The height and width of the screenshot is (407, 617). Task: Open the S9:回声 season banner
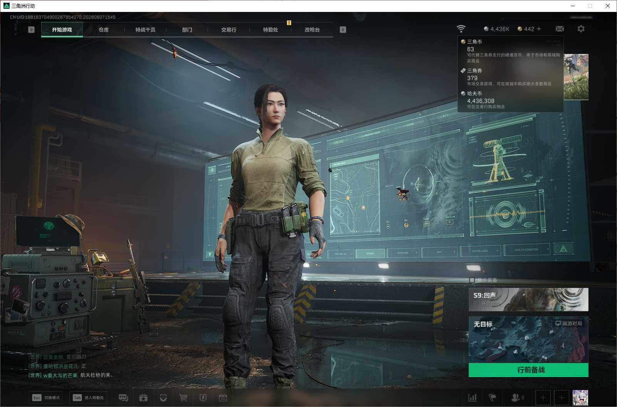(528, 299)
